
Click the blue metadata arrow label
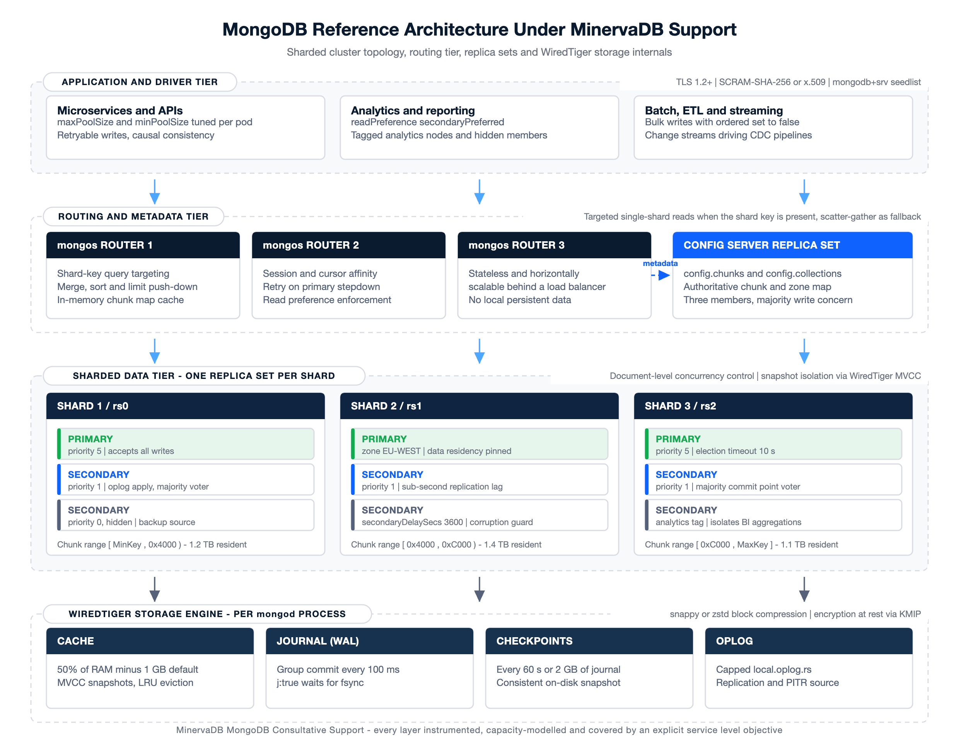660,263
